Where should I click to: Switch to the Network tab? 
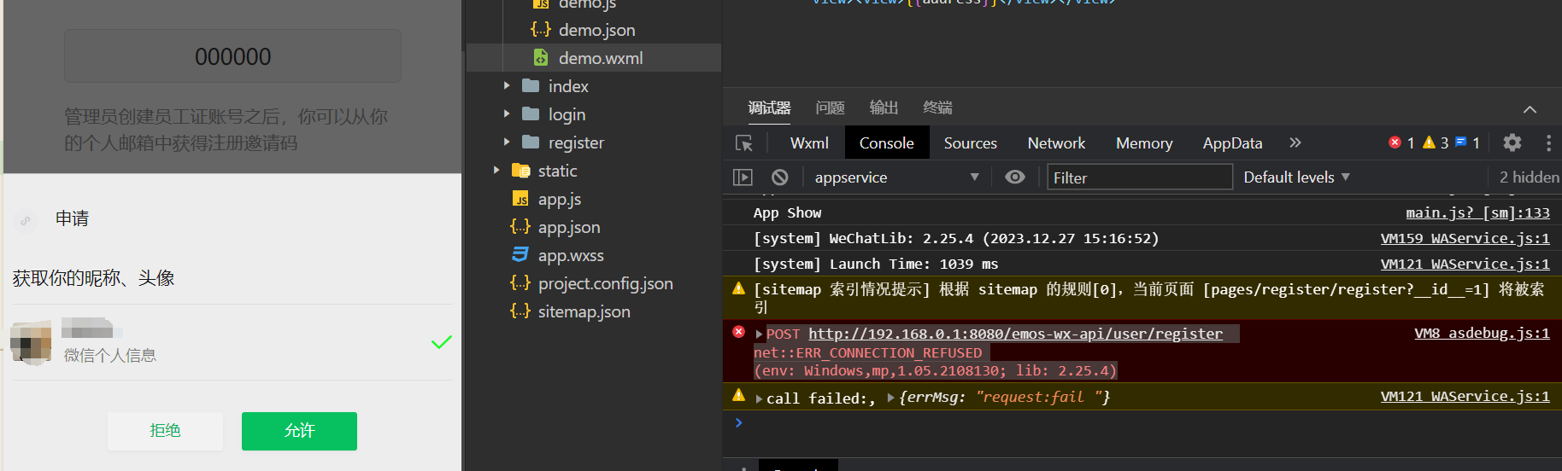tap(1056, 143)
